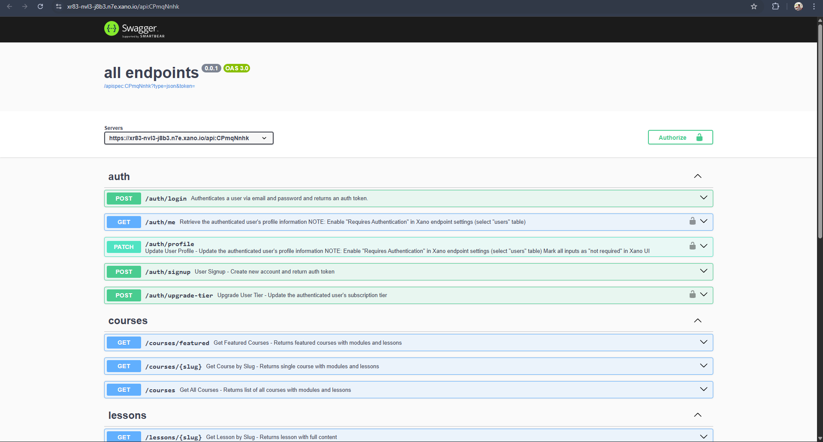The image size is (823, 442).
Task: Click the Authorize button
Action: tap(680, 138)
